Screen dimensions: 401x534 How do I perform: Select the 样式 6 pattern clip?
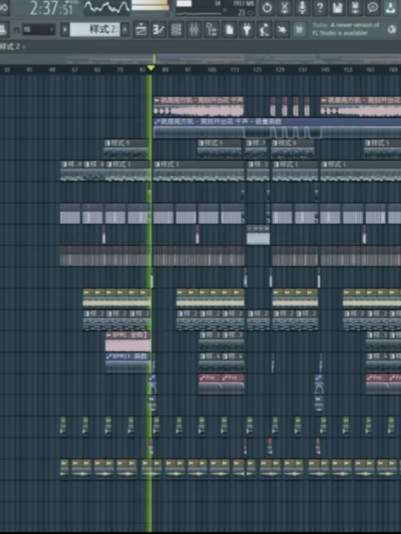coord(293,149)
